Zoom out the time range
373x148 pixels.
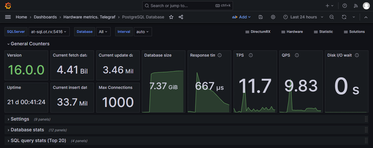[332, 17]
